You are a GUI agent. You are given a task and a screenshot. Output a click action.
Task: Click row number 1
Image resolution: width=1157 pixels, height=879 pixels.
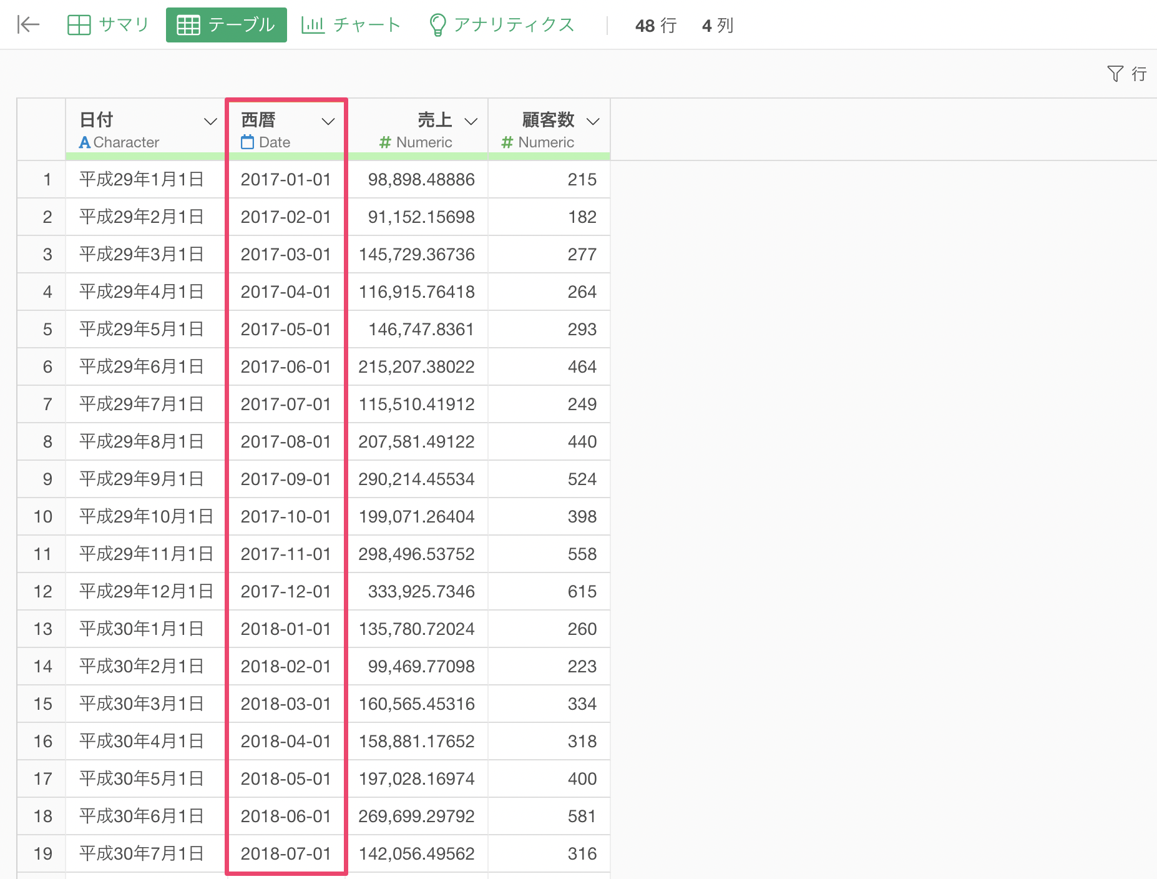pyautogui.click(x=41, y=179)
